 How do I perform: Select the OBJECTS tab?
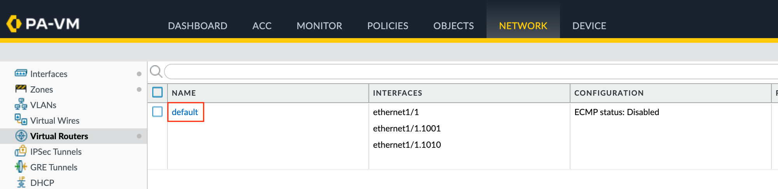point(453,26)
